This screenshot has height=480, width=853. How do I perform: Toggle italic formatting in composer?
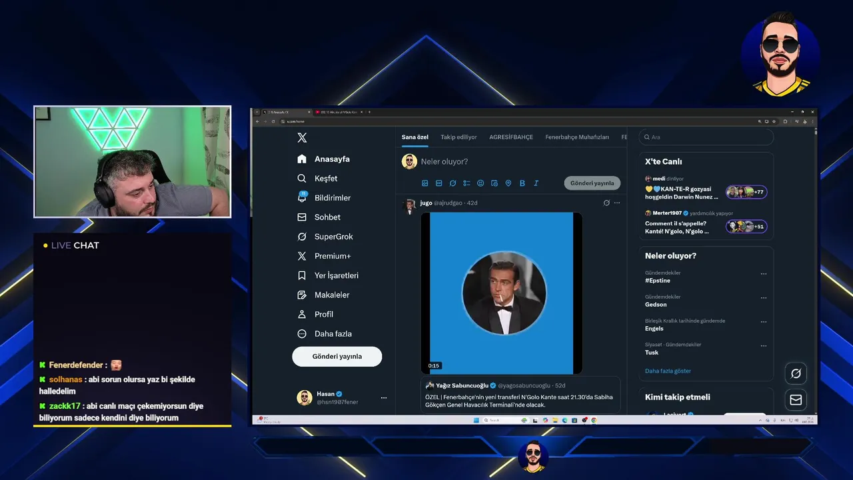tap(536, 183)
